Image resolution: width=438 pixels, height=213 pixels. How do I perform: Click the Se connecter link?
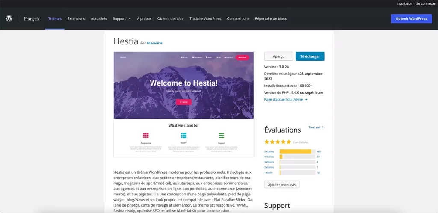pyautogui.click(x=426, y=3)
